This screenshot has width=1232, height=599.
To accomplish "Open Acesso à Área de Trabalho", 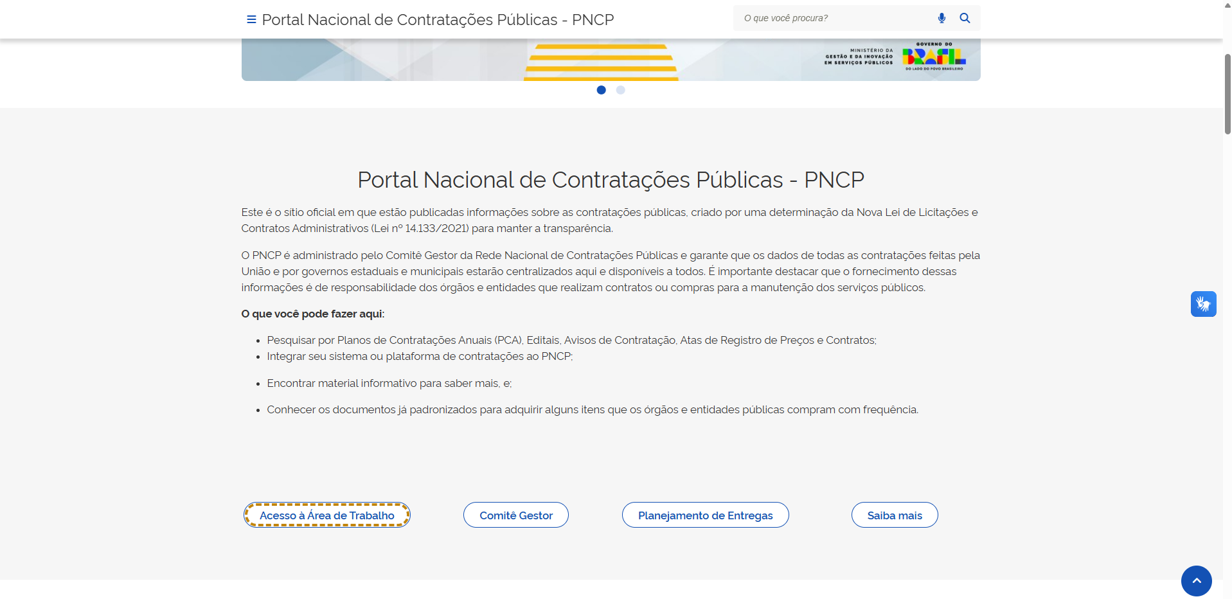I will click(x=327, y=515).
